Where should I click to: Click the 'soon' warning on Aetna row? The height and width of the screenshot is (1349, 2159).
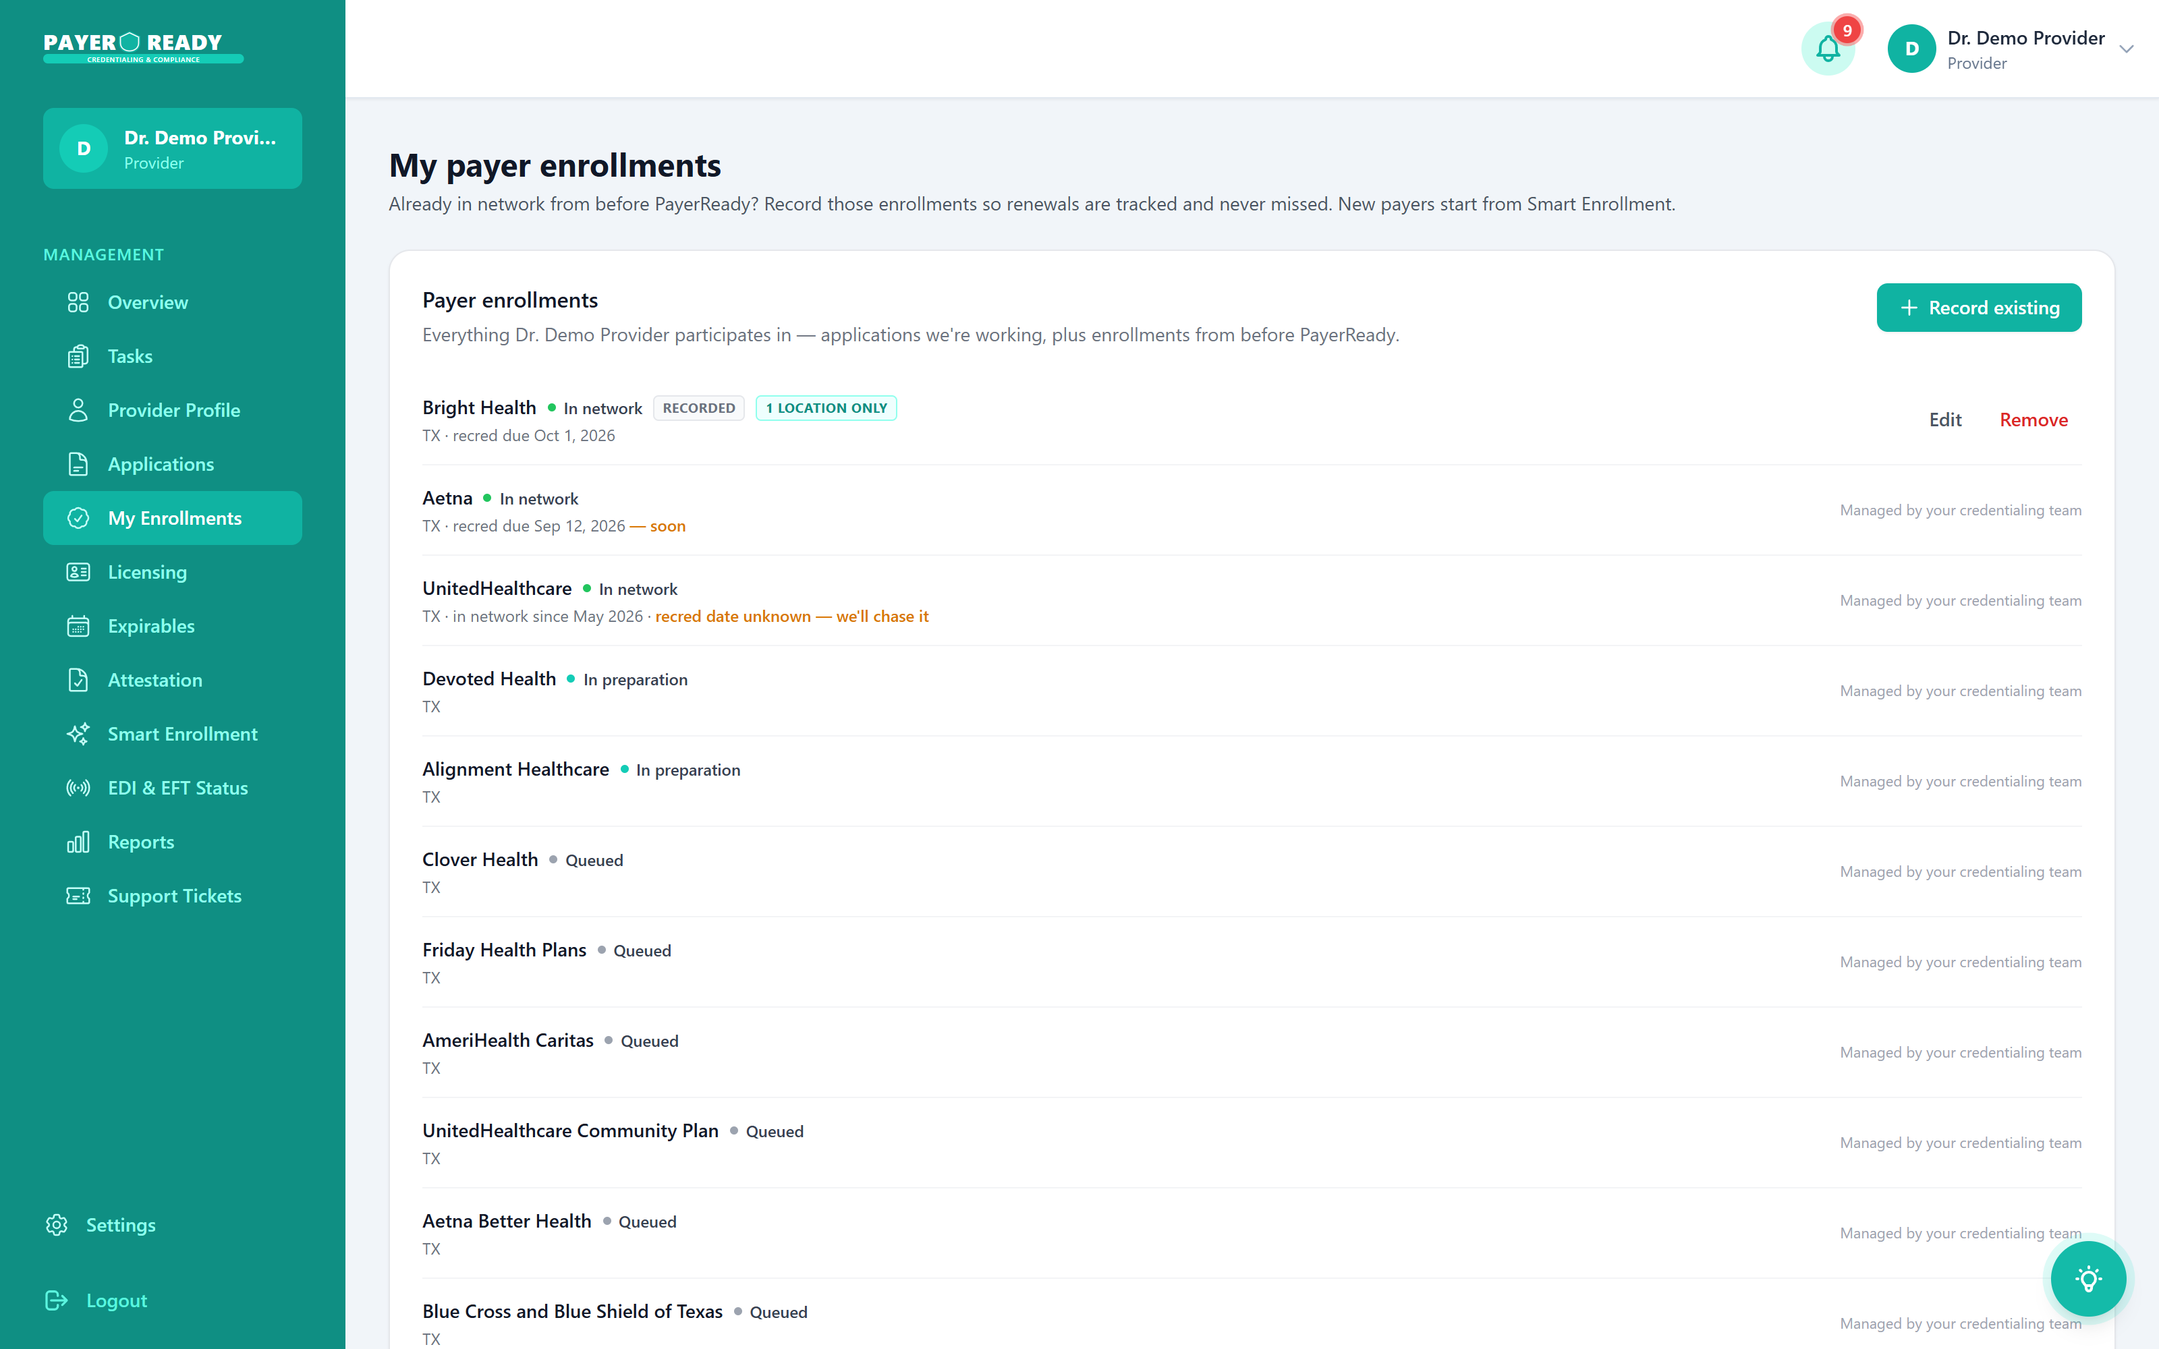pyautogui.click(x=667, y=526)
